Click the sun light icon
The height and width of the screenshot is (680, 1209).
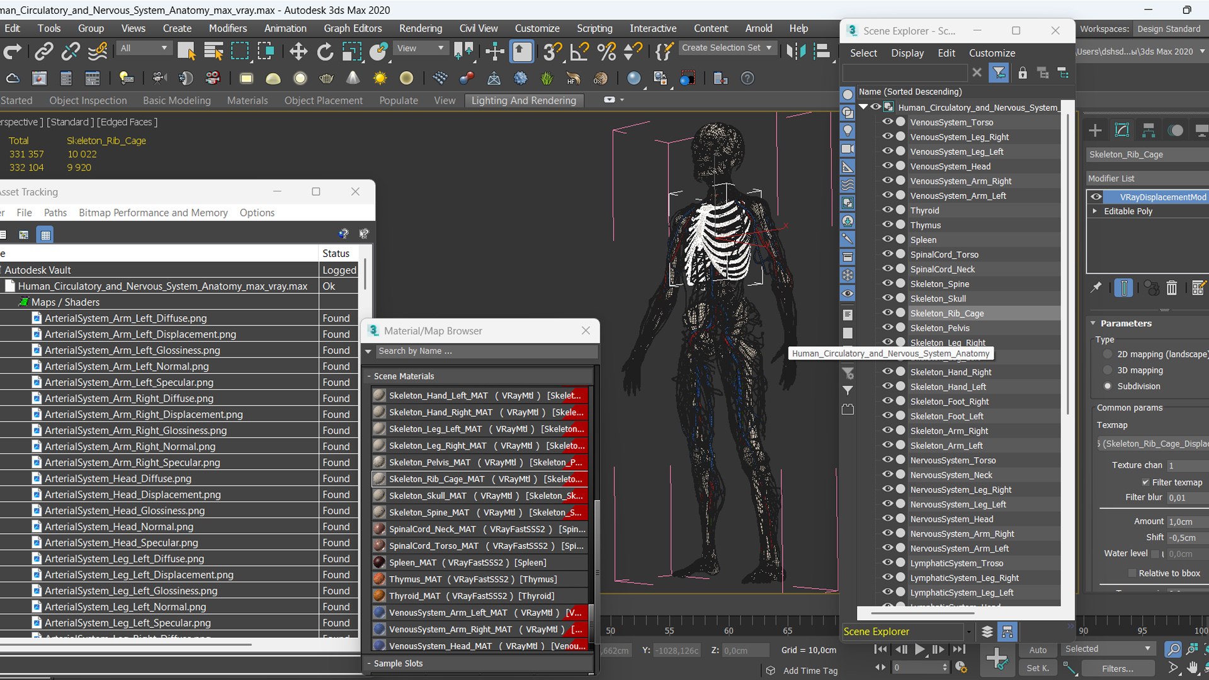pyautogui.click(x=380, y=78)
